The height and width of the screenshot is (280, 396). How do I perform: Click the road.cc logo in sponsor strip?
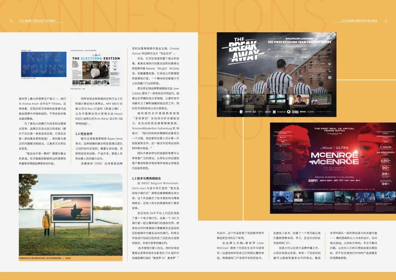point(281,111)
